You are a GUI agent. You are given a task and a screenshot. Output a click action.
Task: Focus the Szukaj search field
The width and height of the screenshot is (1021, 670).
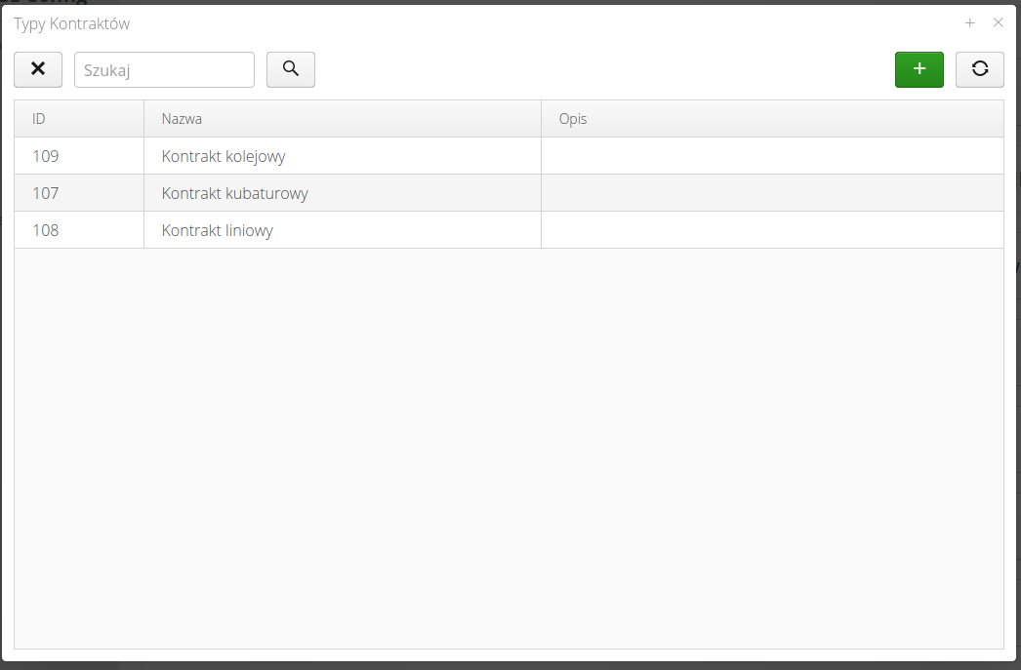(164, 70)
